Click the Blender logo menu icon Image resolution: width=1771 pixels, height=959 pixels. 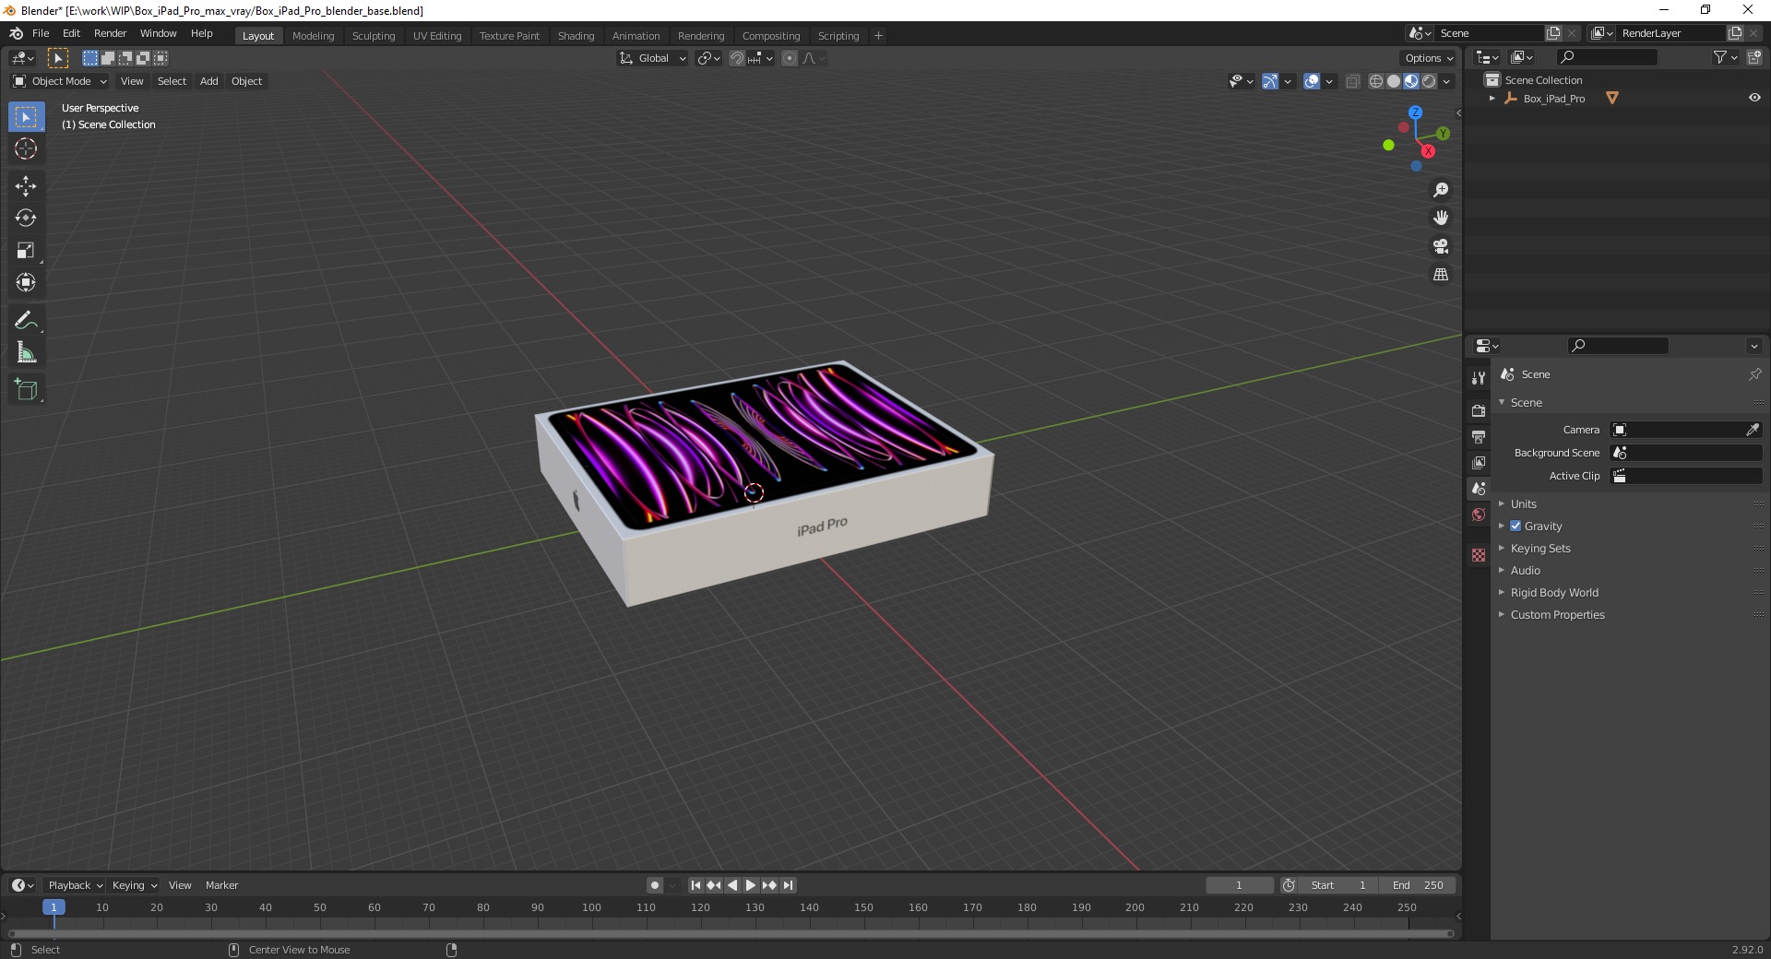(16, 33)
